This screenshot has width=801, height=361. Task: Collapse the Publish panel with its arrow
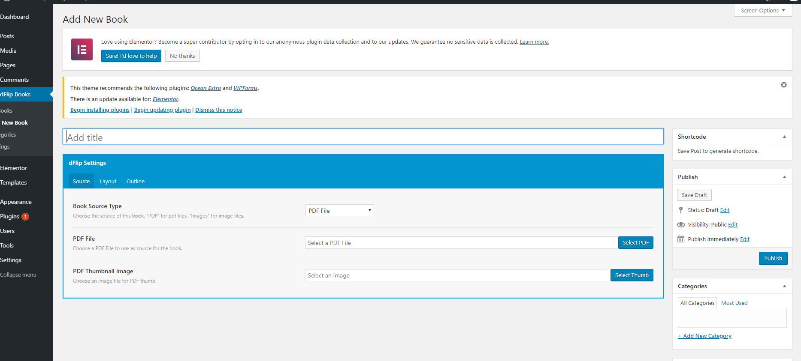click(784, 177)
